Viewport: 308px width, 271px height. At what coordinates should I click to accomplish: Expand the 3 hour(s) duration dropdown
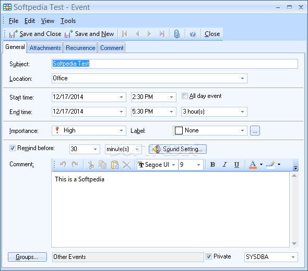[242, 112]
